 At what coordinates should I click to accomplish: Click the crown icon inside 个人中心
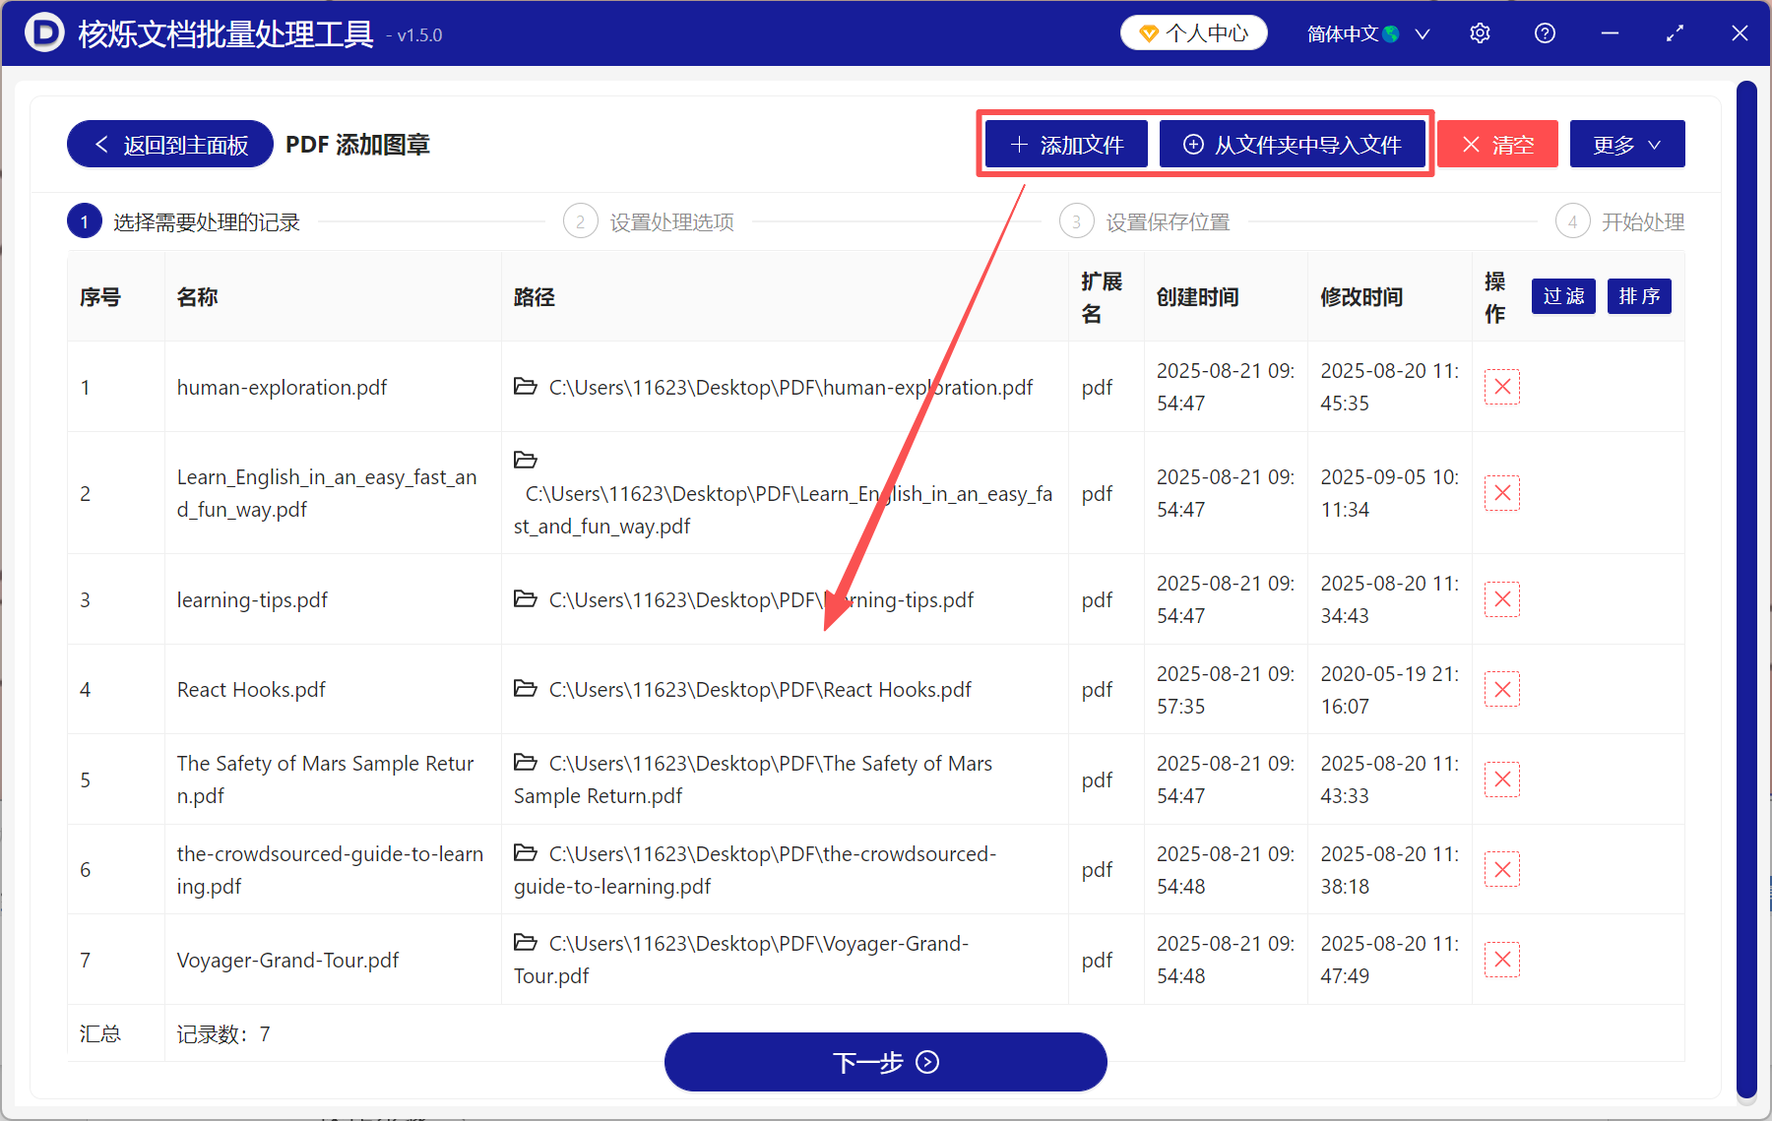(1149, 32)
